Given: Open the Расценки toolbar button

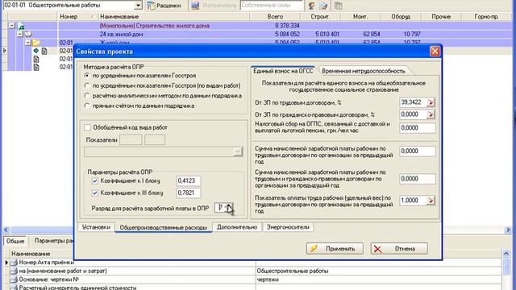Looking at the screenshot, I should (x=164, y=6).
